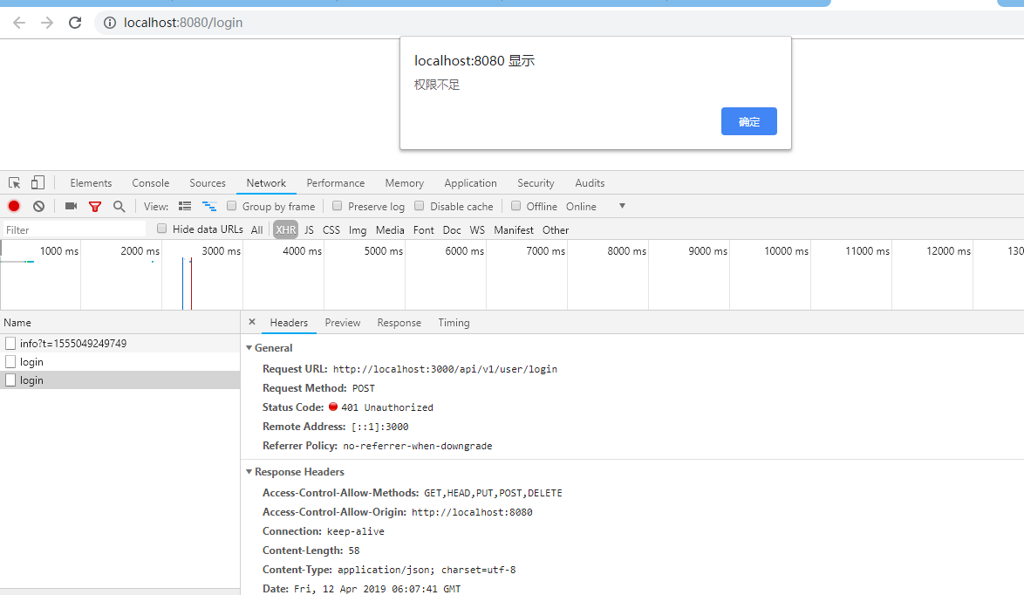Select the highlighted second login request

[120, 380]
